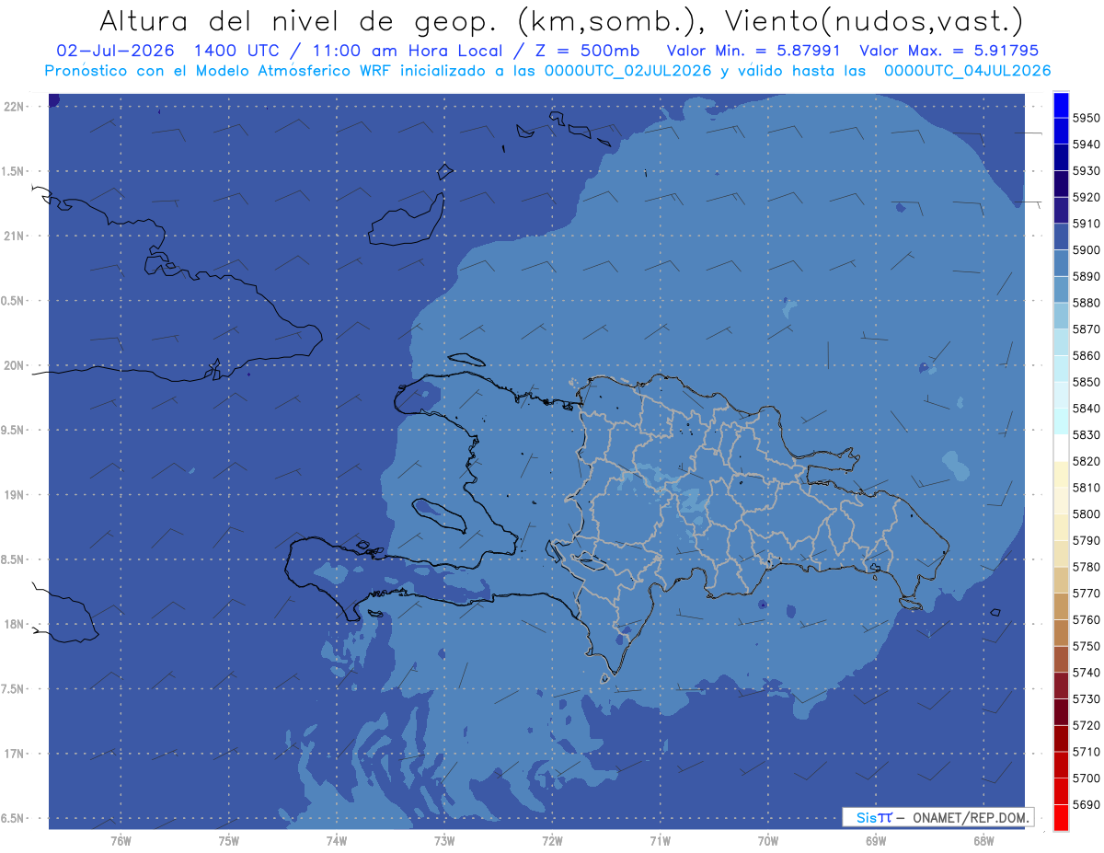Click the 'Valor Max. = 5.91795' text

(949, 51)
